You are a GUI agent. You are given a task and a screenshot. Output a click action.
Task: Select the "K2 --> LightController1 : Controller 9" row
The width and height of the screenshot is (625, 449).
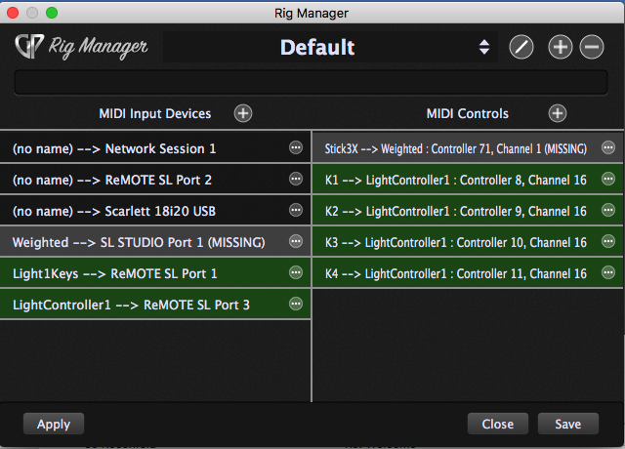tap(468, 211)
